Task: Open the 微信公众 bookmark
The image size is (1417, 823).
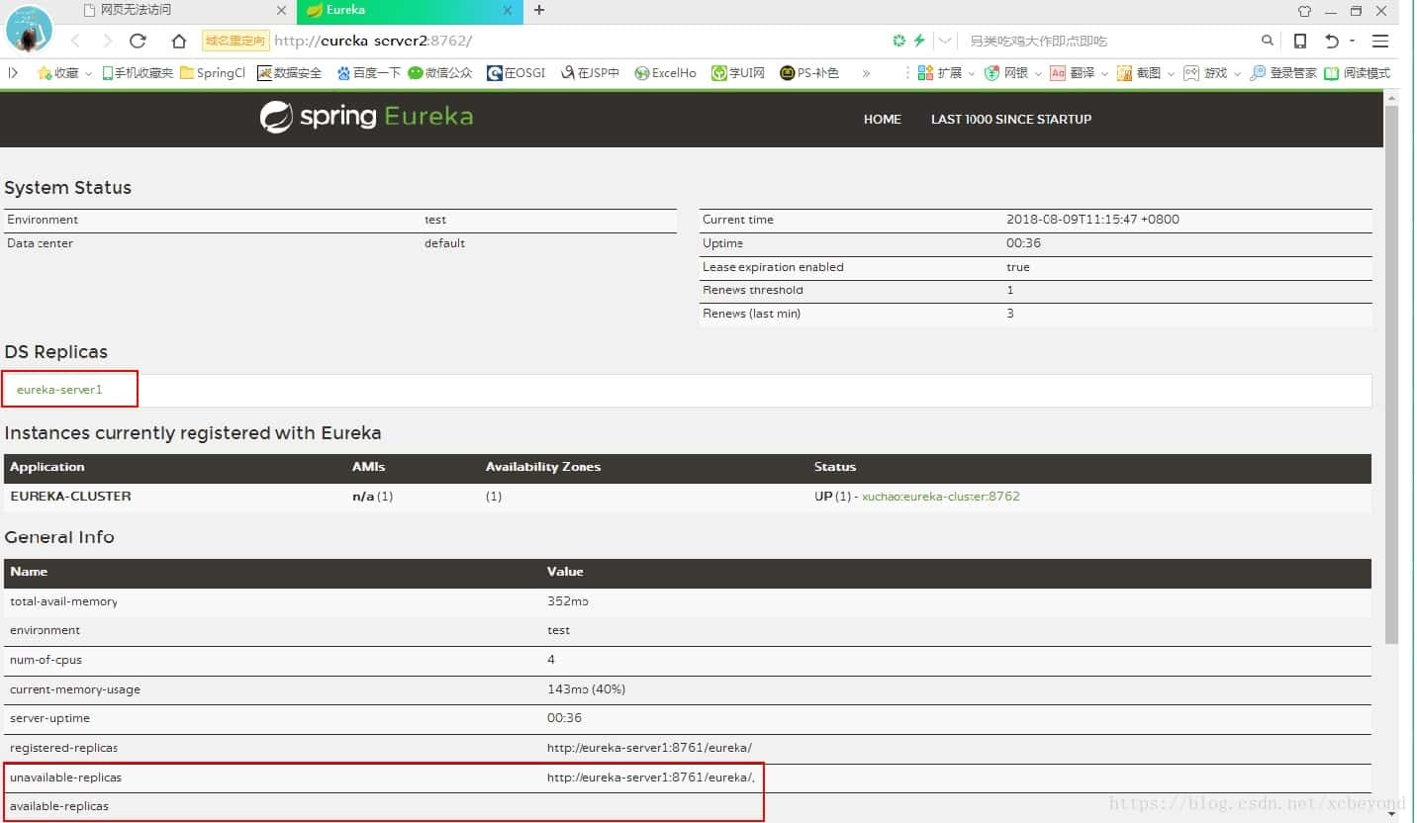Action: [x=440, y=72]
